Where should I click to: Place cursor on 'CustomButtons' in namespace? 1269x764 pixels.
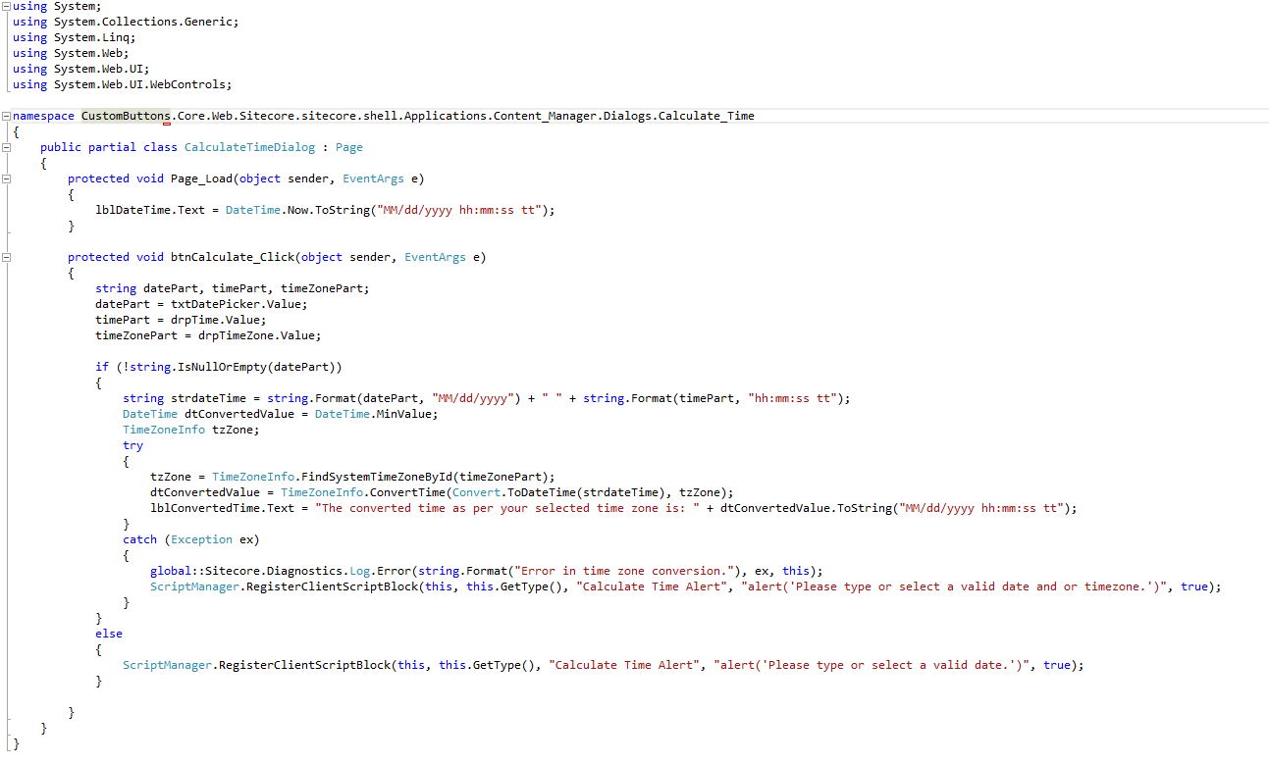126,116
